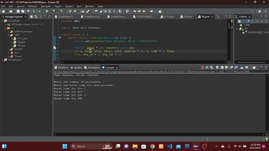Collapse the RR class node in Outline
The height and width of the screenshot is (151, 269).
[x=237, y=29]
